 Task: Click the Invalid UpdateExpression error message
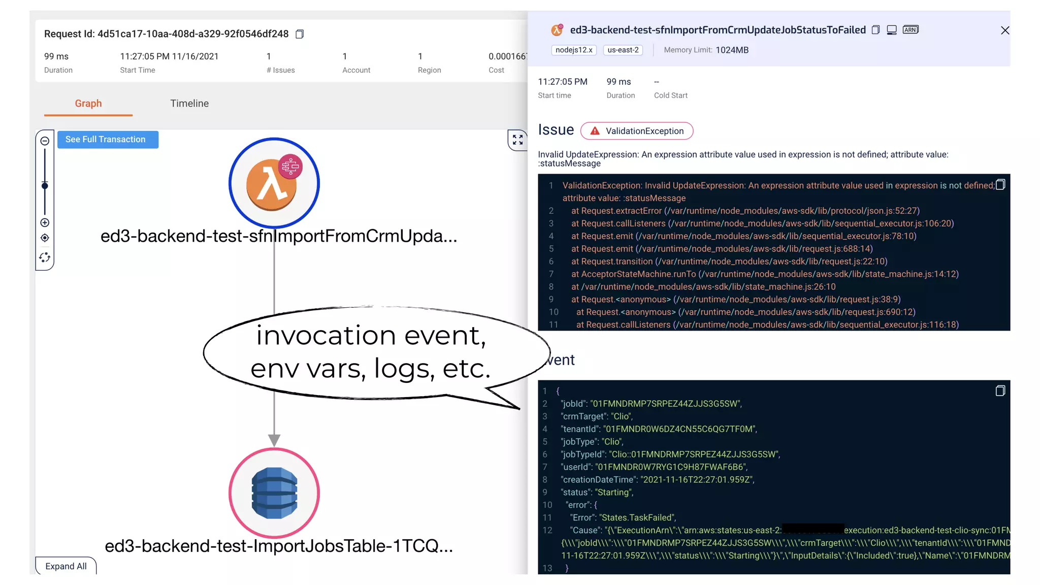tap(743, 159)
